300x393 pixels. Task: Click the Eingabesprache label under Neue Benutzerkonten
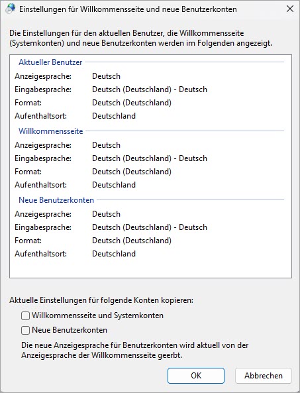tap(43, 227)
